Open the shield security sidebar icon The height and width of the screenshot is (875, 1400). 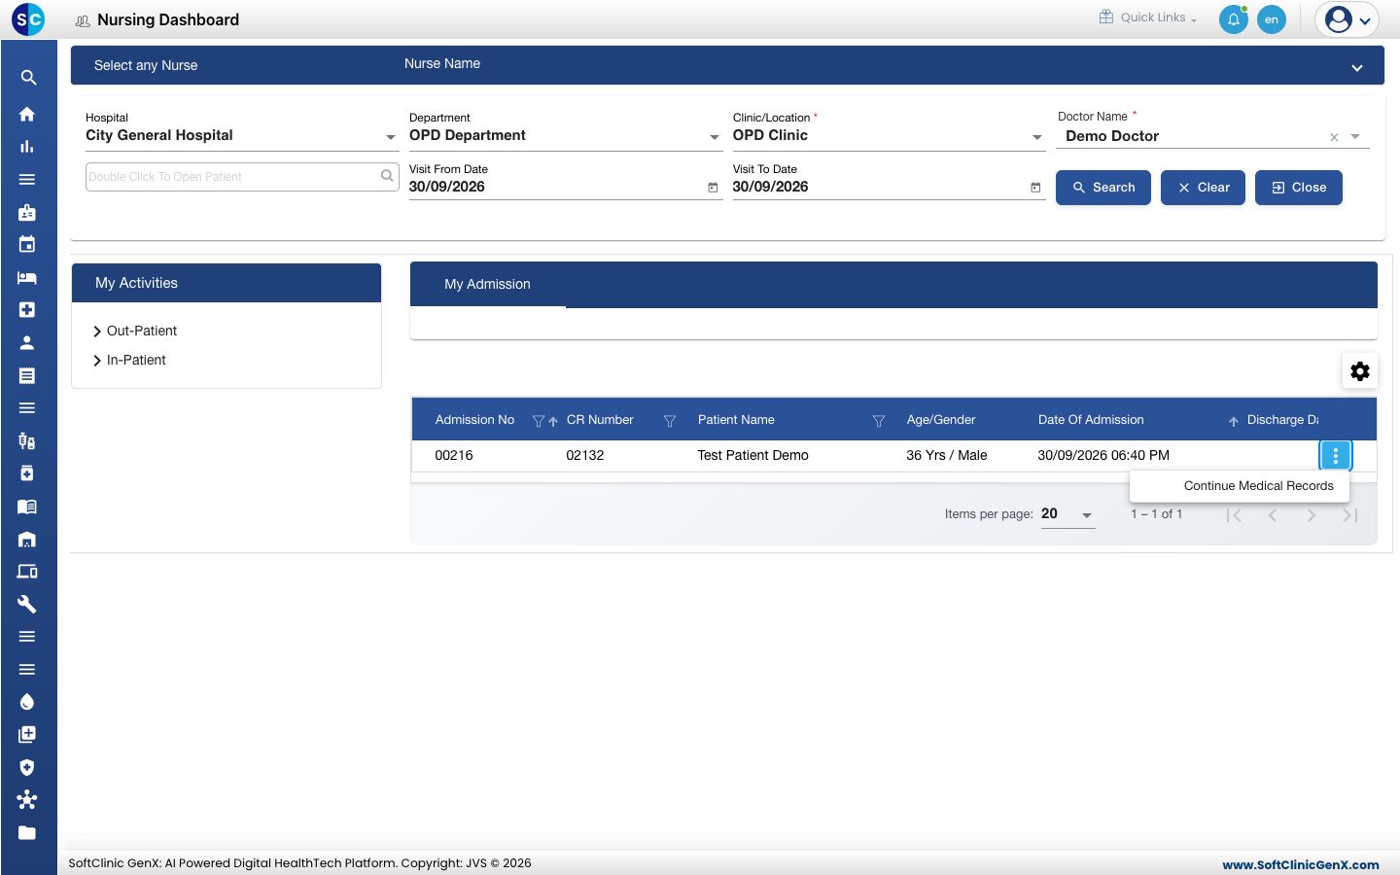click(x=27, y=767)
